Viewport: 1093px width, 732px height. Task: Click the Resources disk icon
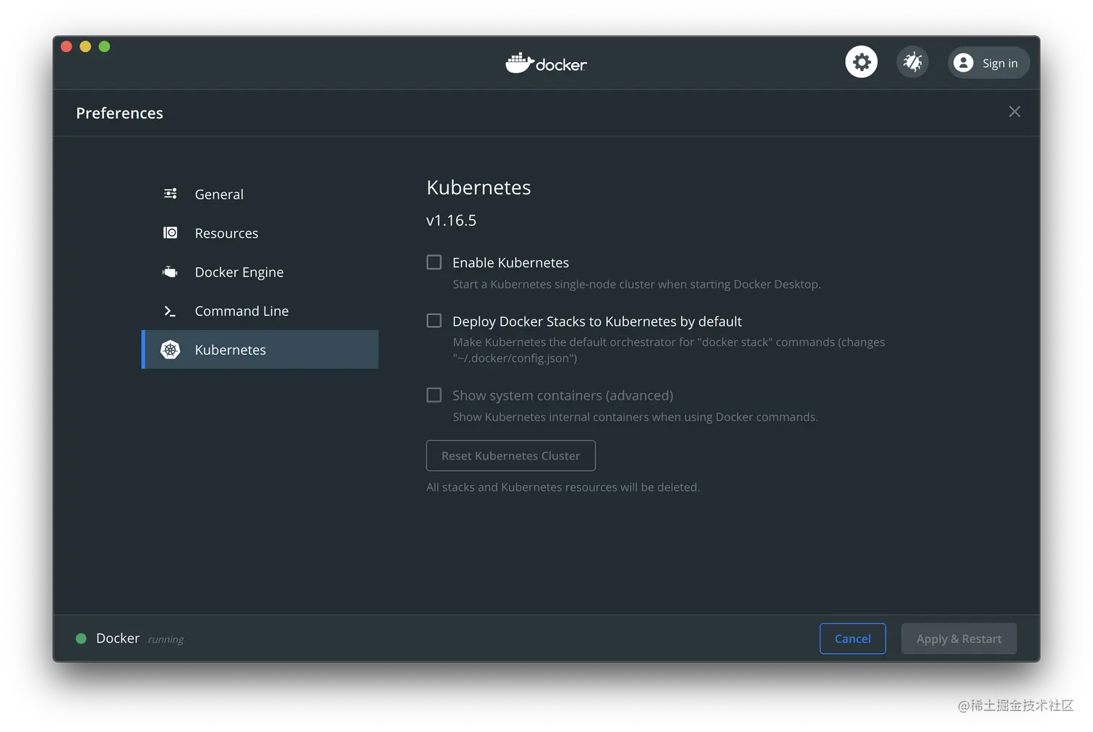[x=170, y=233]
